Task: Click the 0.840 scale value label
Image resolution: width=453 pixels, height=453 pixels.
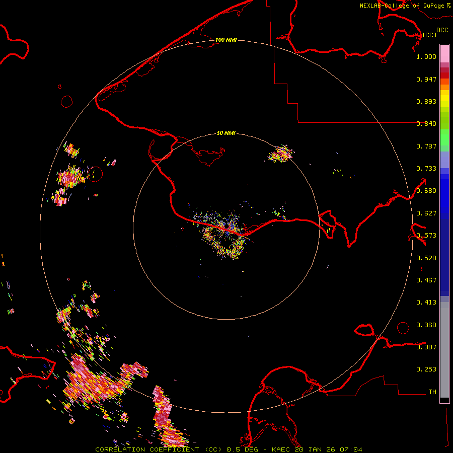Action: pos(426,124)
